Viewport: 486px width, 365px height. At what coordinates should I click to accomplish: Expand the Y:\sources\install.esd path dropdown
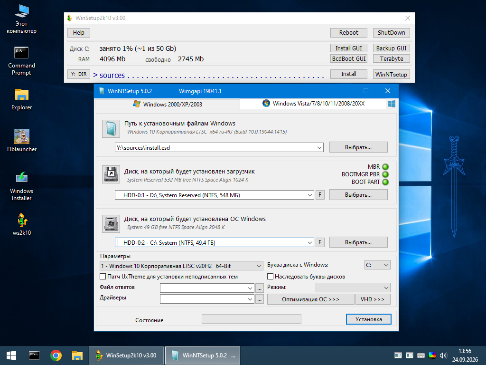pos(319,148)
